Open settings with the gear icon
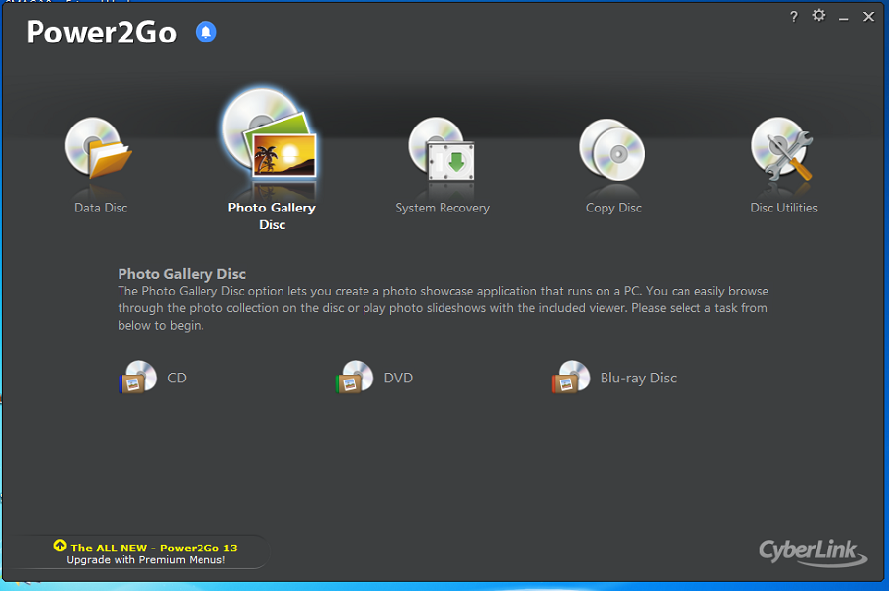The width and height of the screenshot is (889, 591). pos(819,15)
